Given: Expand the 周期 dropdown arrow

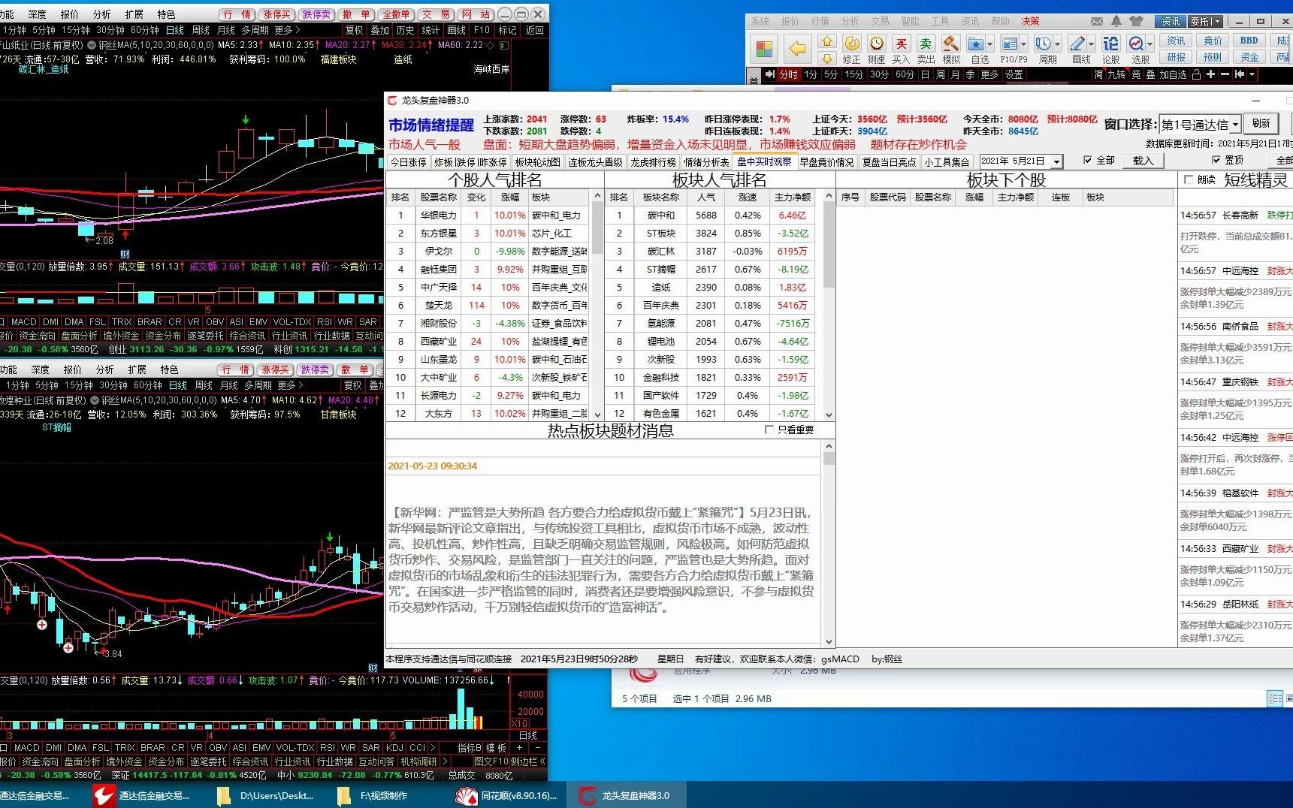Looking at the screenshot, I should click(x=1057, y=44).
